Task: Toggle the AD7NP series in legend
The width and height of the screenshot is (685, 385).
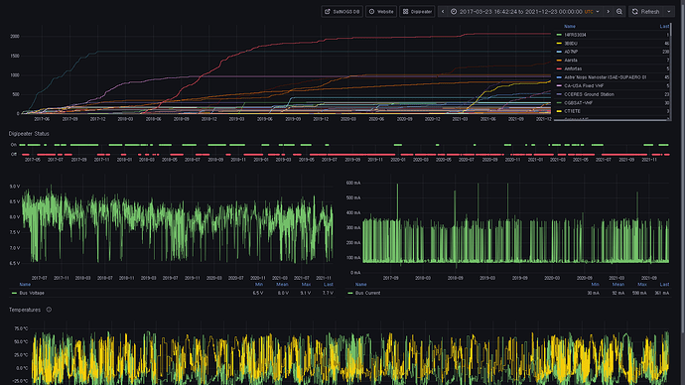Action: (571, 52)
